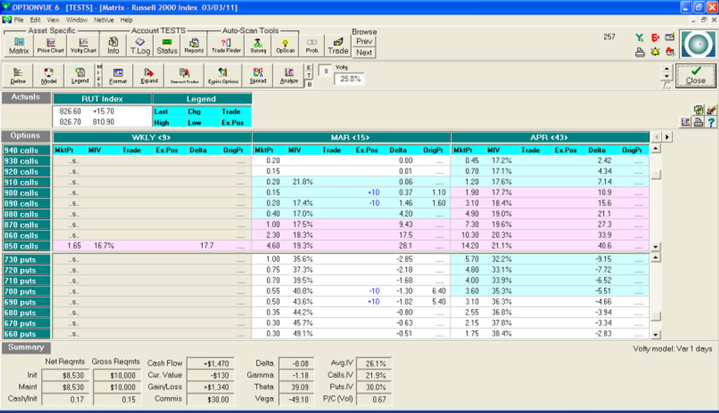Viewport: 719px width, 413px height.
Task: Click the Browse Prev button
Action: pyautogui.click(x=364, y=41)
